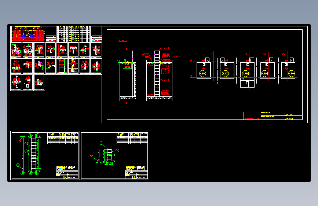The image size is (318, 206).
Task: Select the tall white ladder in section A-A
Action: (x=157, y=73)
